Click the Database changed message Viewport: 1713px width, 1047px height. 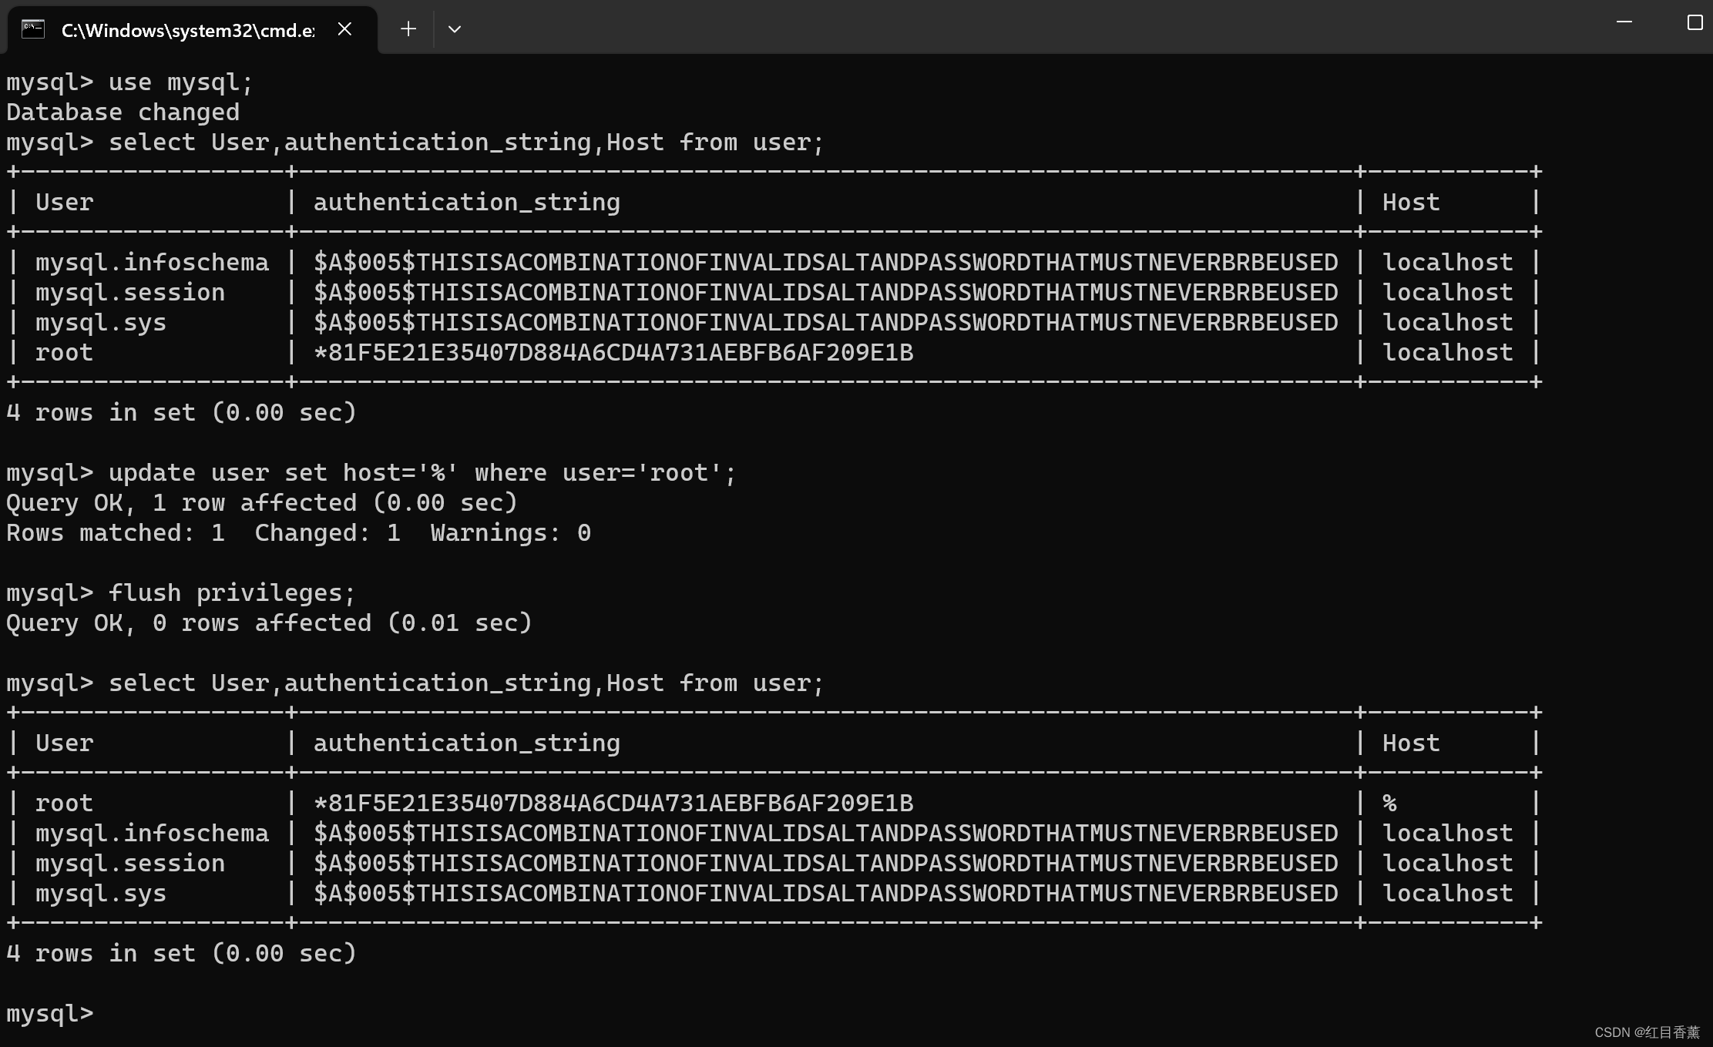123,112
